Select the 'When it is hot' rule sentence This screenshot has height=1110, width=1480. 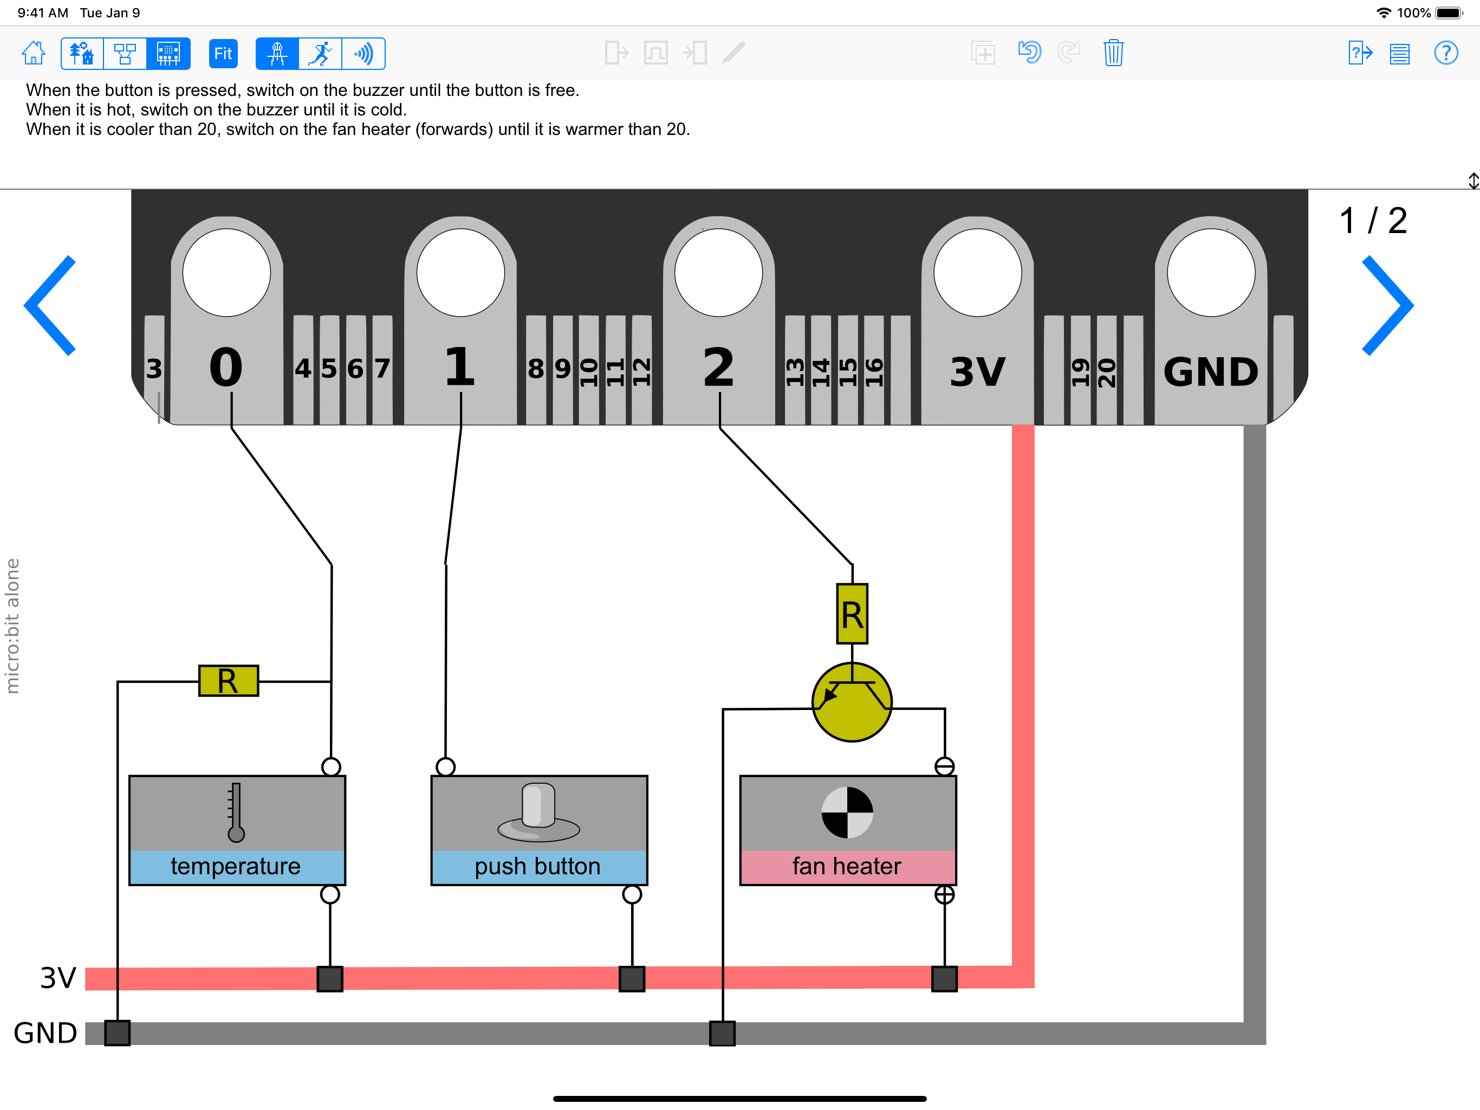pos(216,110)
